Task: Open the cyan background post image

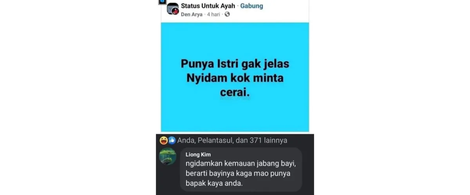Action: click(235, 77)
